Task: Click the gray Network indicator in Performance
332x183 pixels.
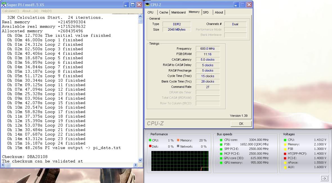Action: (178, 146)
